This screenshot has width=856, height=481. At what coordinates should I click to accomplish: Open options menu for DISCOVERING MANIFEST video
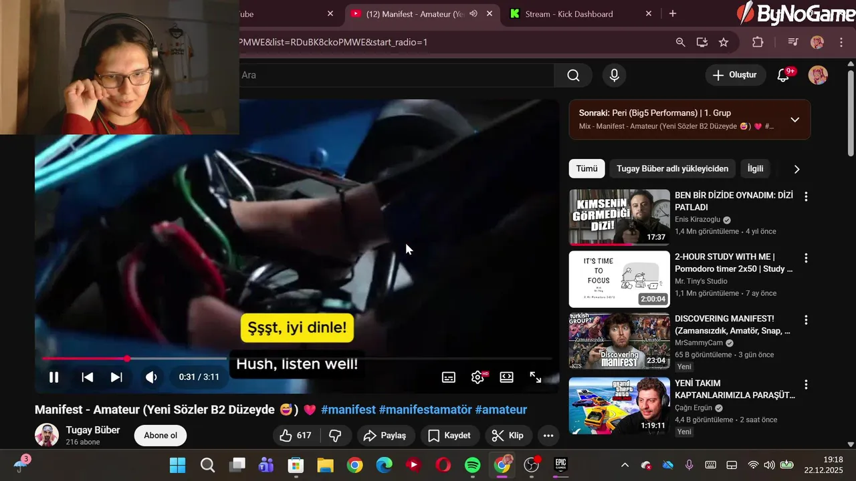pyautogui.click(x=806, y=320)
